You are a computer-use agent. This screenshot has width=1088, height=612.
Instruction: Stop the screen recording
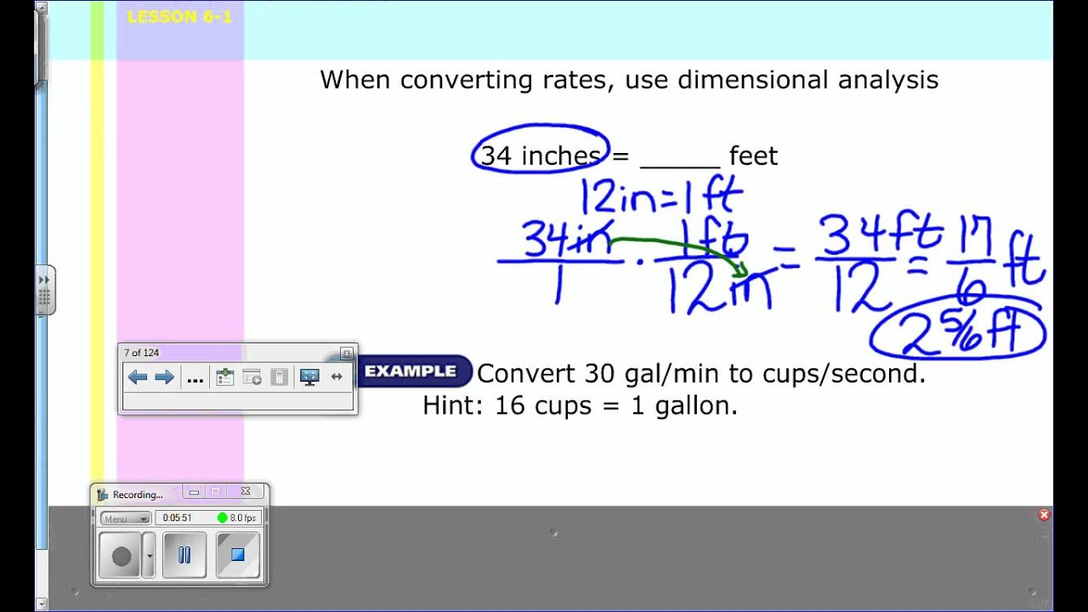(x=238, y=556)
